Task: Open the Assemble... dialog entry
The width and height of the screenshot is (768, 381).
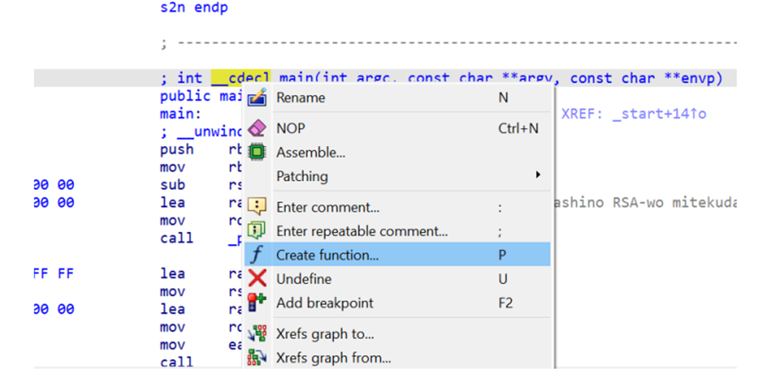Action: click(x=397, y=152)
